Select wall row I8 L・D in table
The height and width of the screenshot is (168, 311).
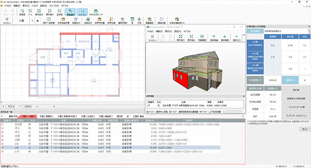coord(110,151)
